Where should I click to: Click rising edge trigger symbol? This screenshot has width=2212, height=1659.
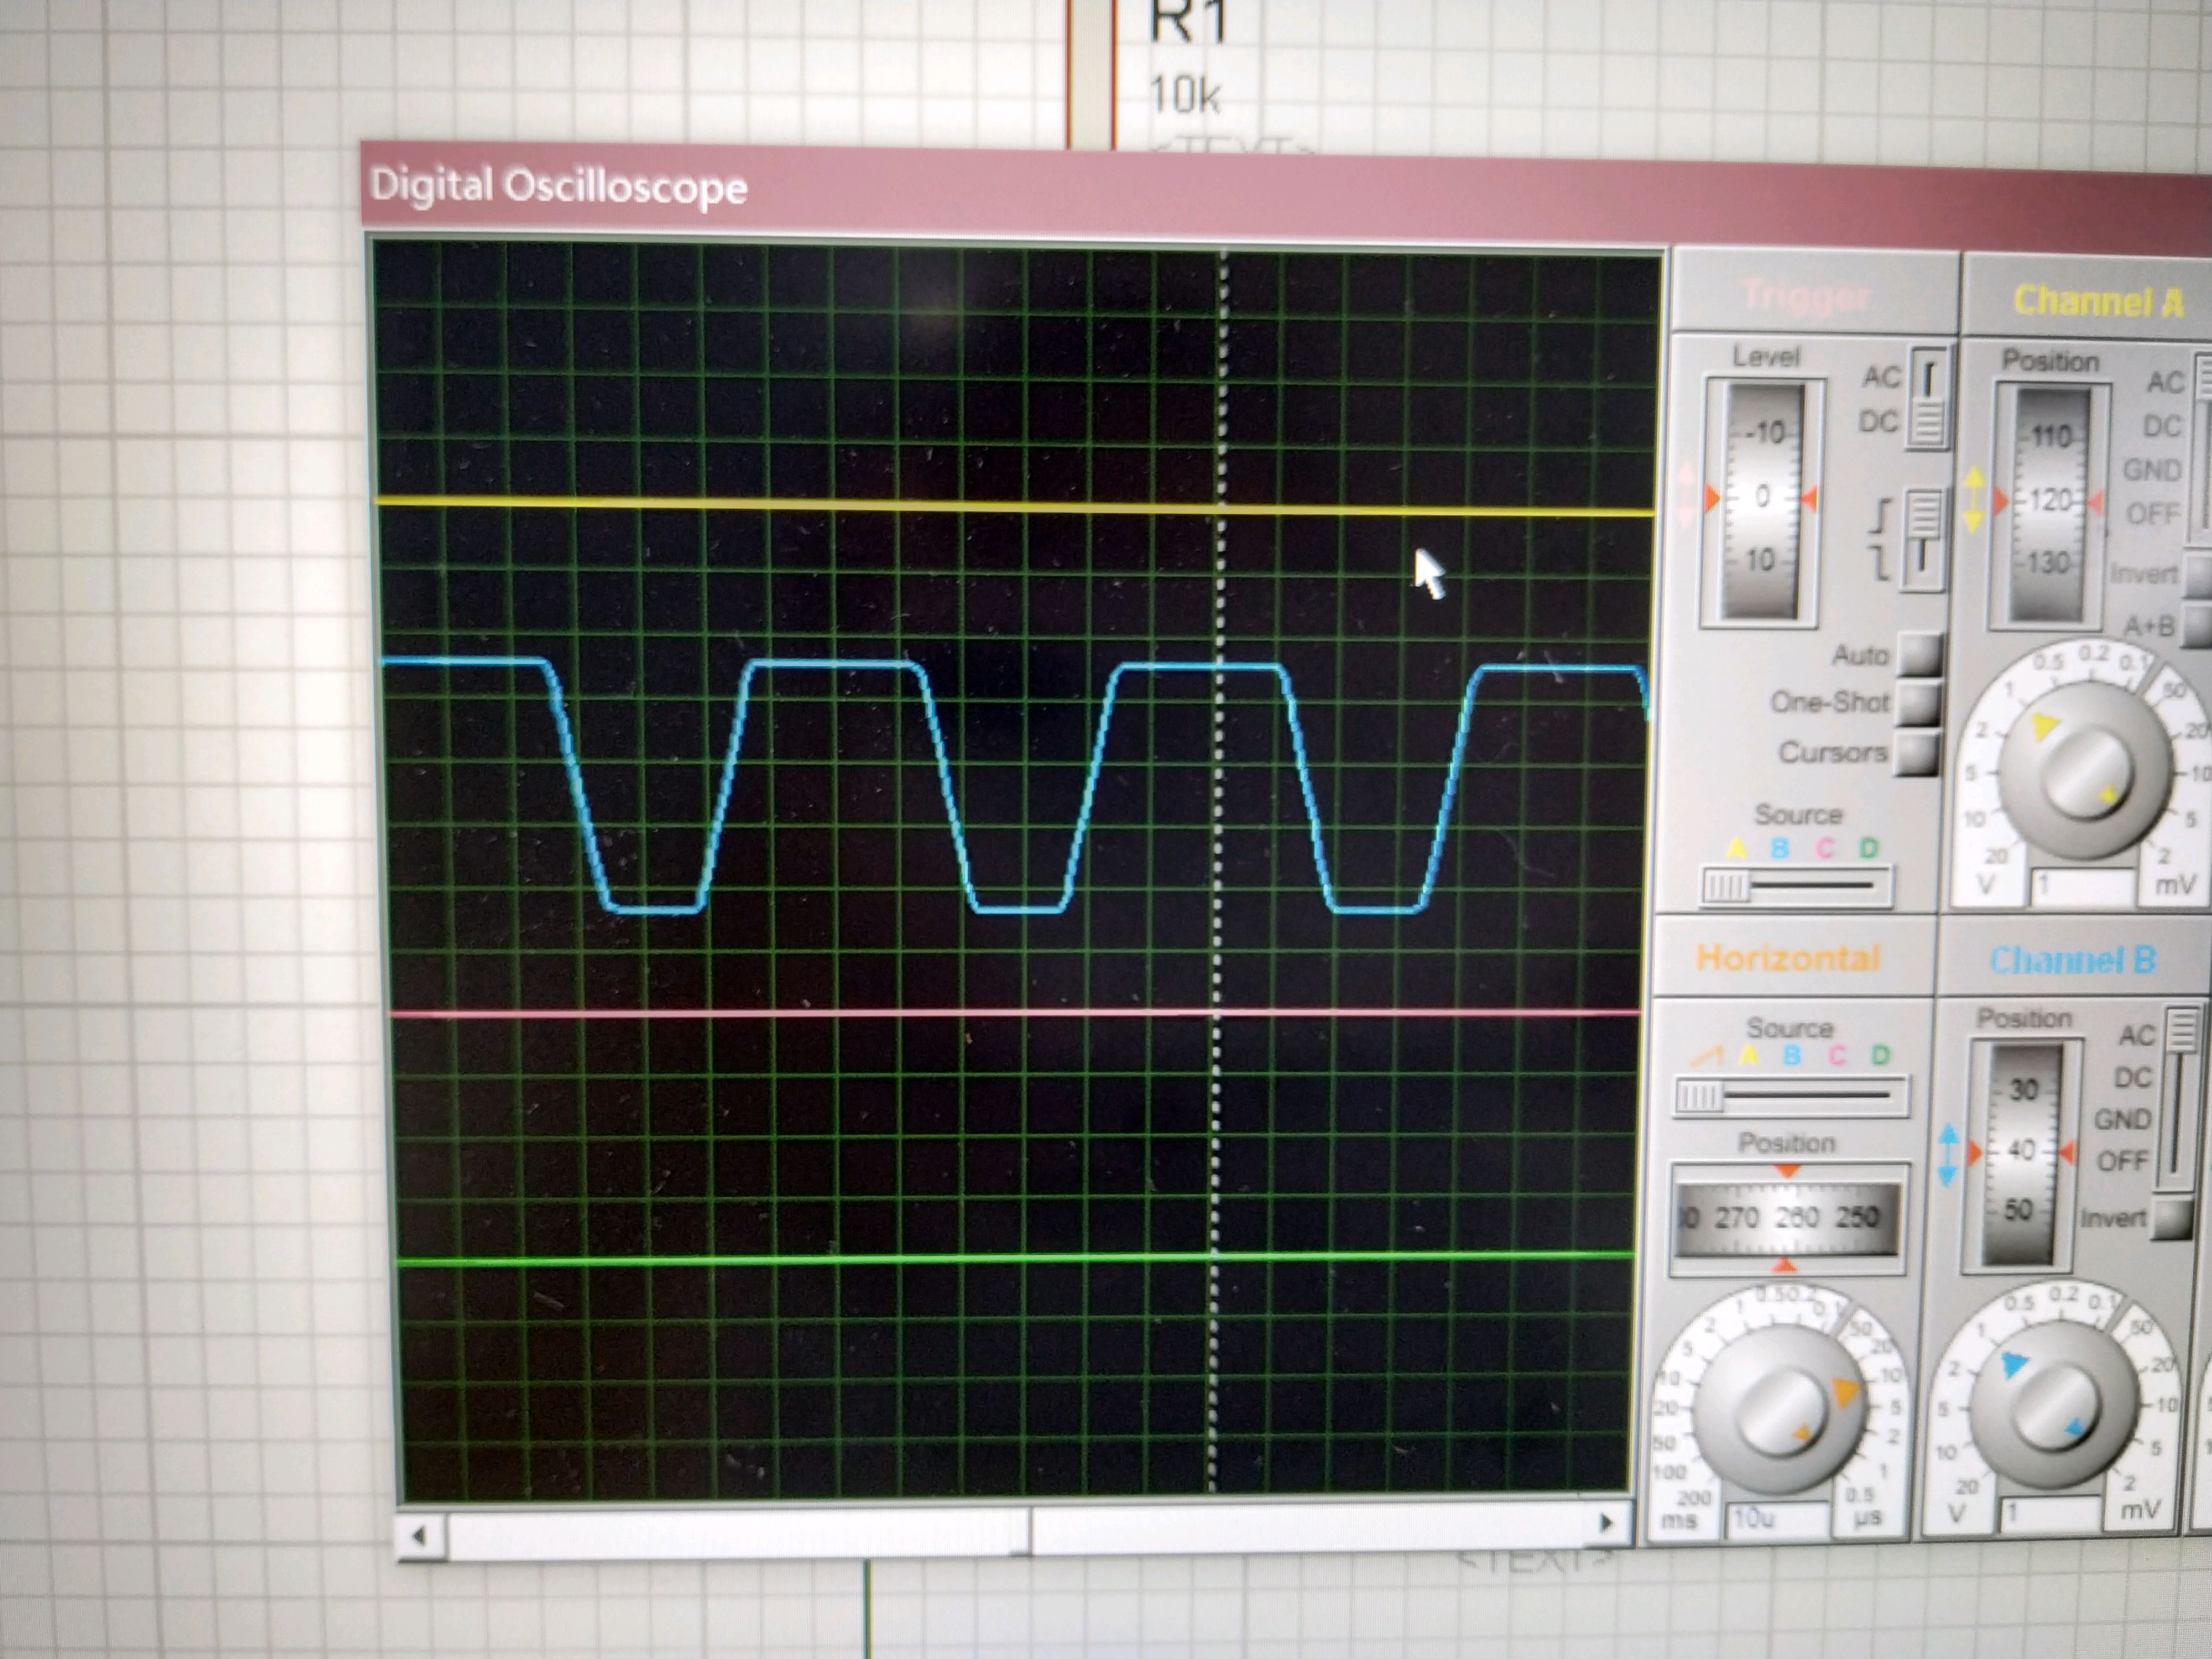(x=1881, y=515)
